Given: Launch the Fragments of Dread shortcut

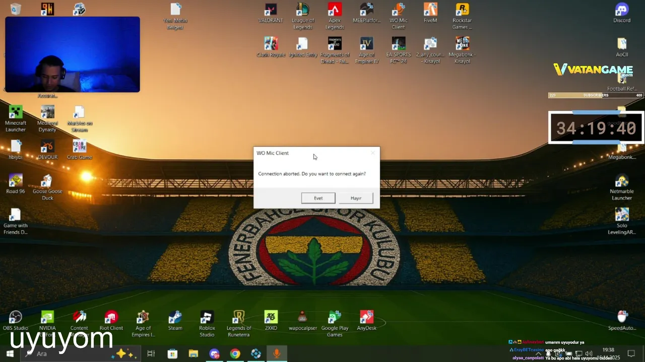Looking at the screenshot, I should pos(335,50).
